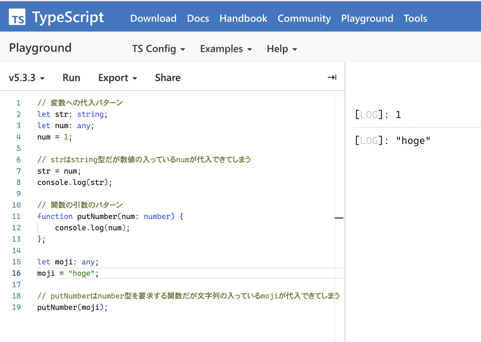Screen dimensions: 481x342
Task: Collapse the sidebar with the arrow icon
Action: (332, 78)
